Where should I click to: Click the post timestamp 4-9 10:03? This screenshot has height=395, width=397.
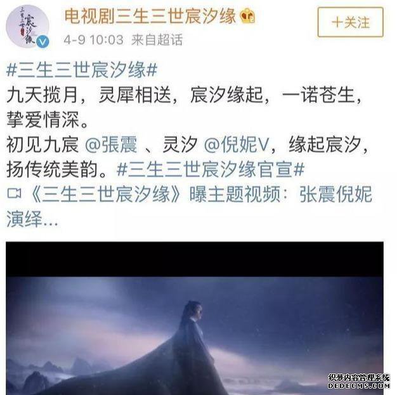coord(93,40)
